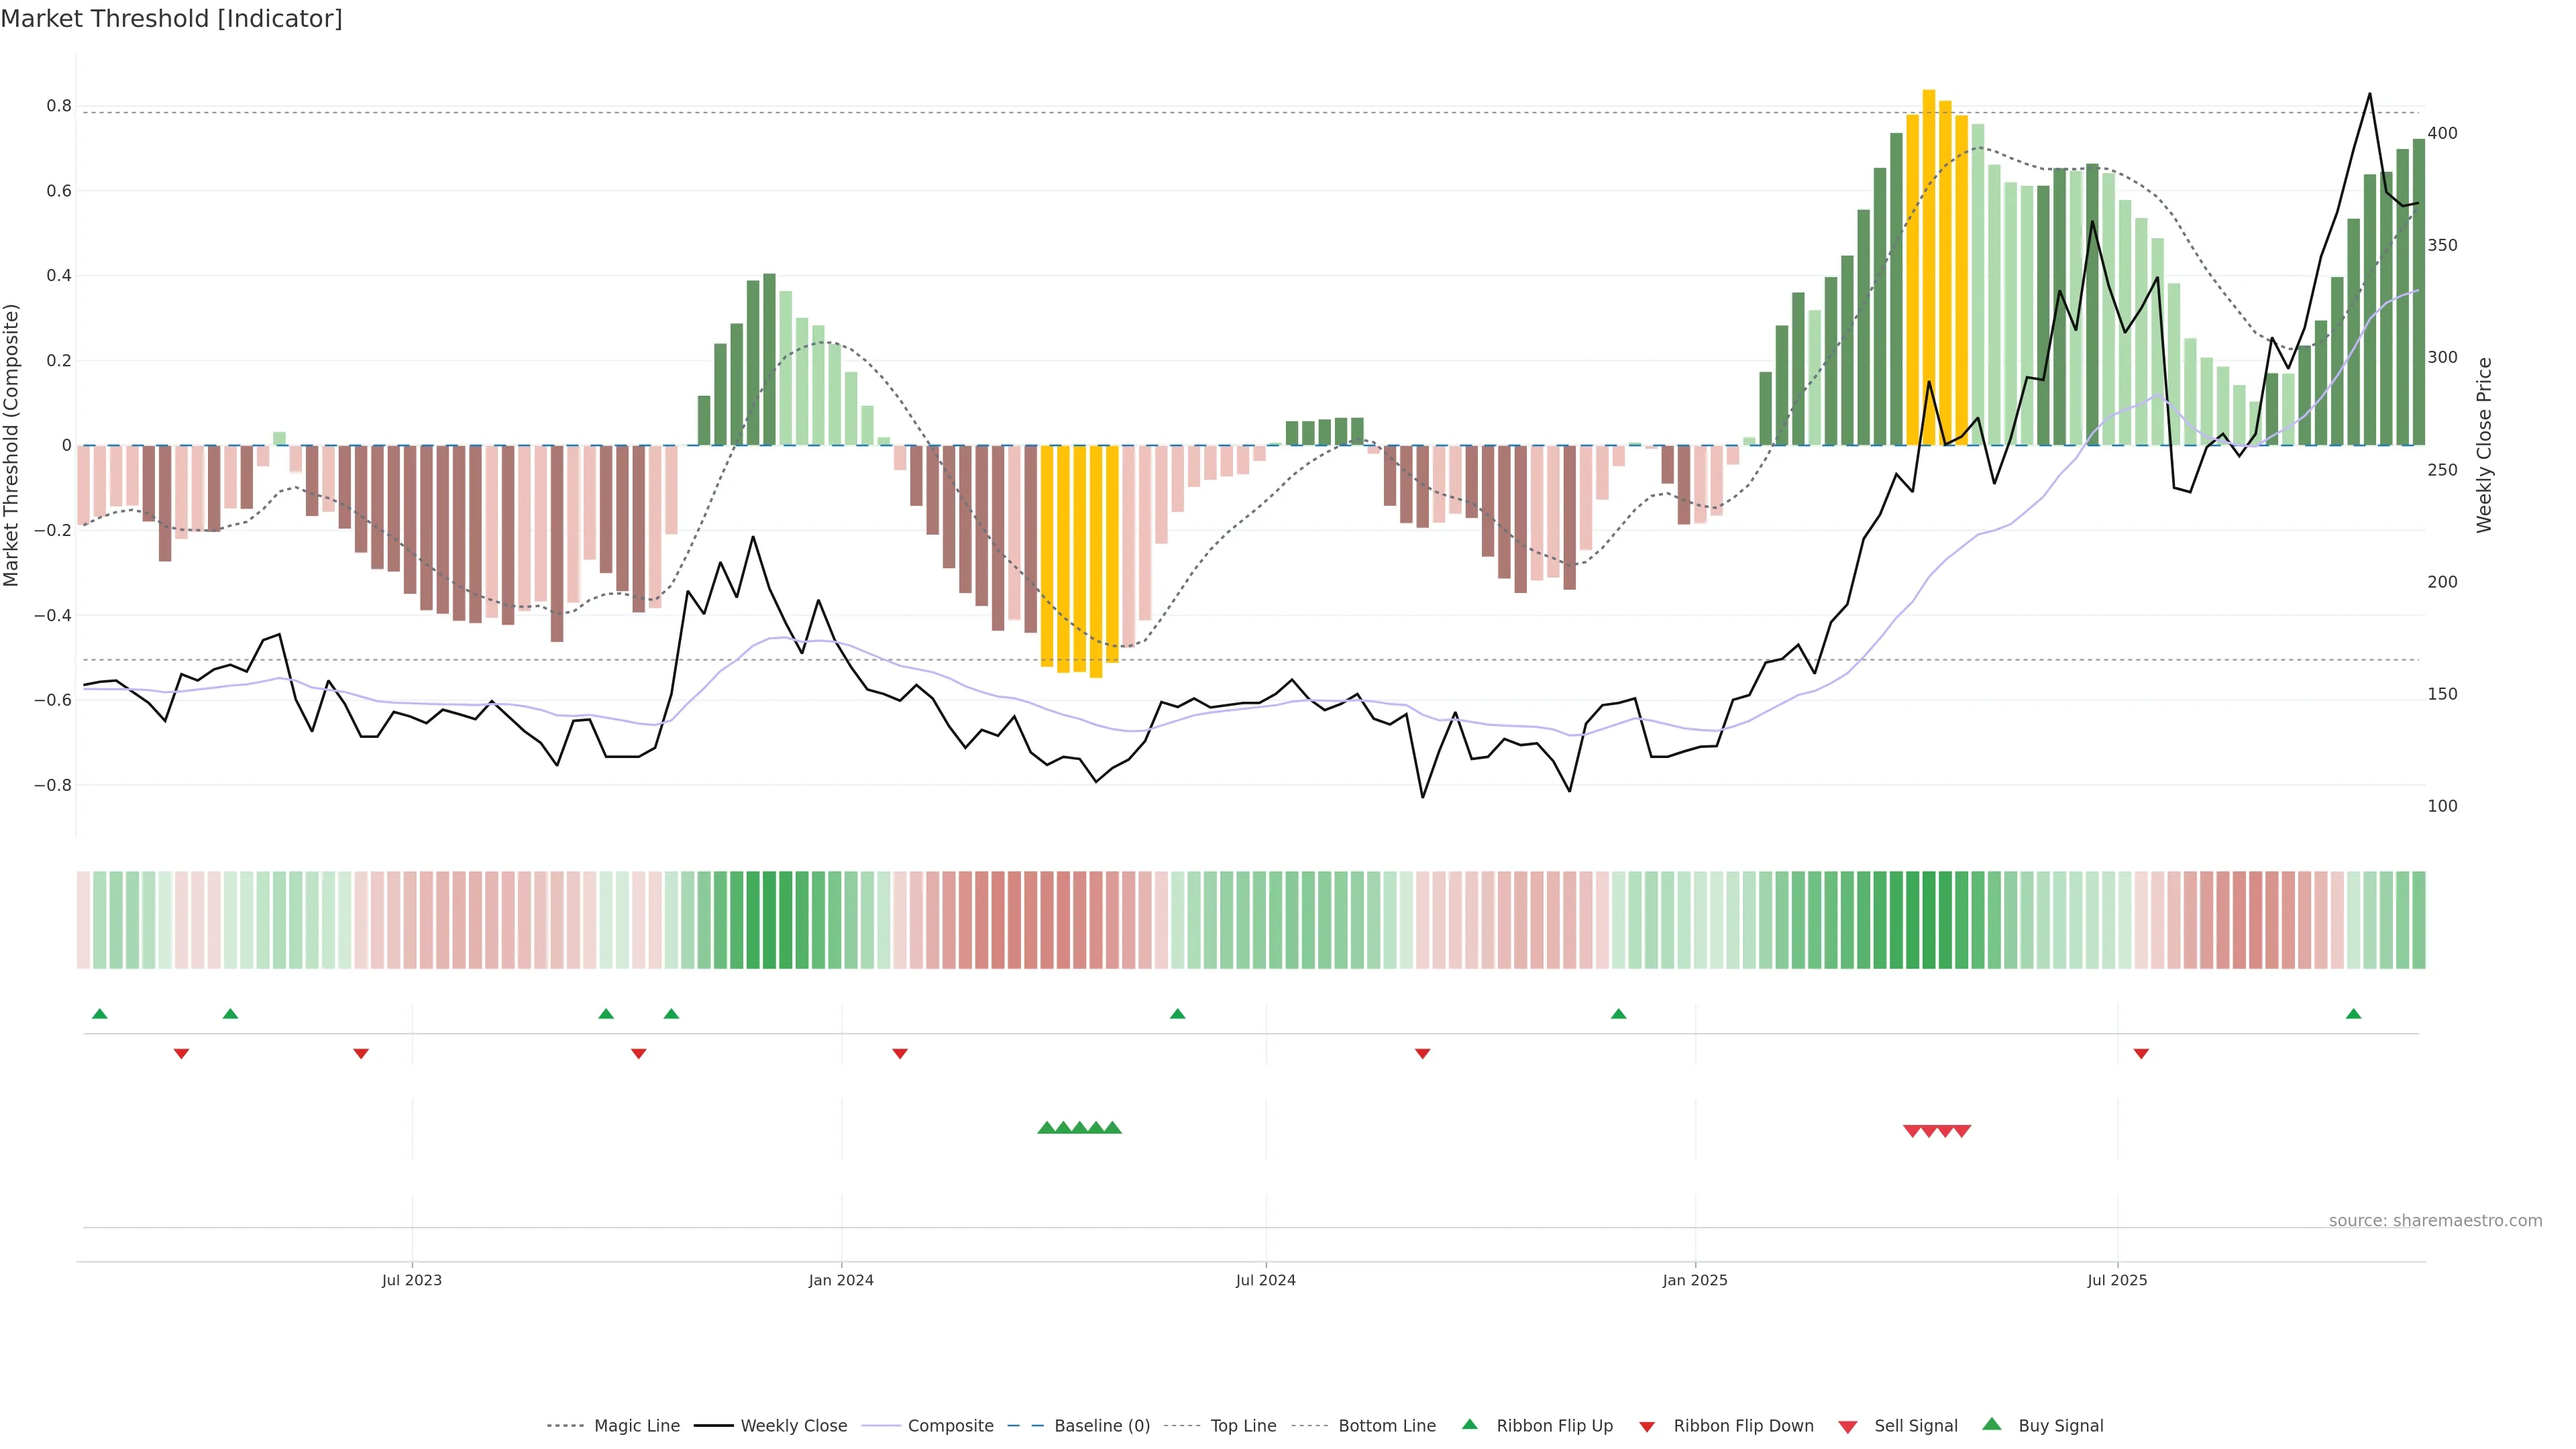Click the rightmost green Ribbon Flip Up marker
The width and height of the screenshot is (2576, 1449).
(2353, 1014)
